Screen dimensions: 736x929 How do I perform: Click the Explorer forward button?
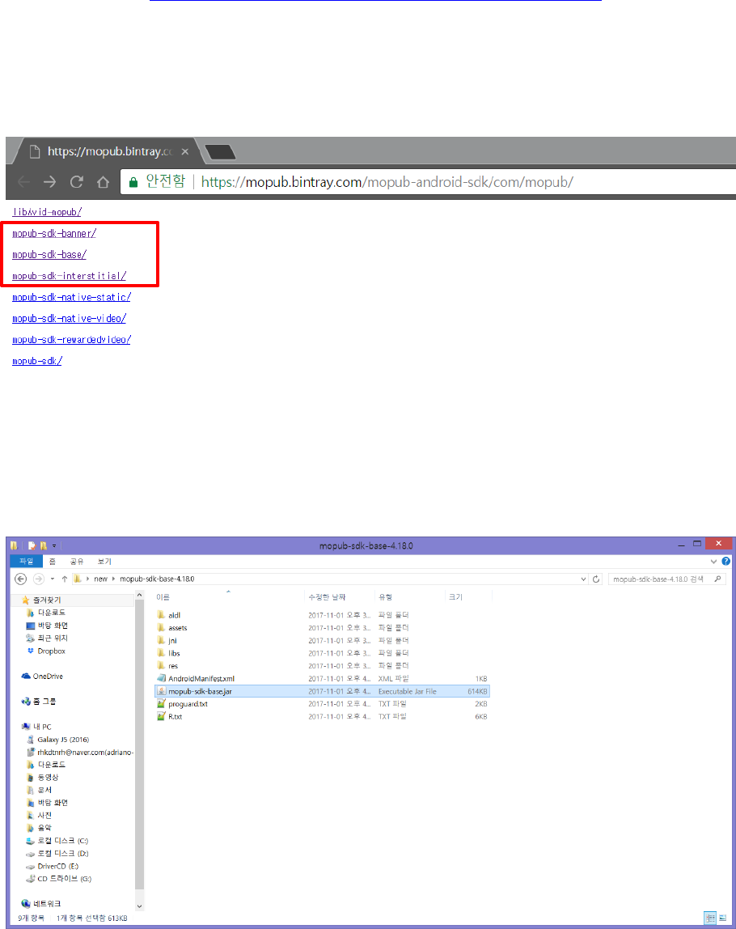coord(39,579)
